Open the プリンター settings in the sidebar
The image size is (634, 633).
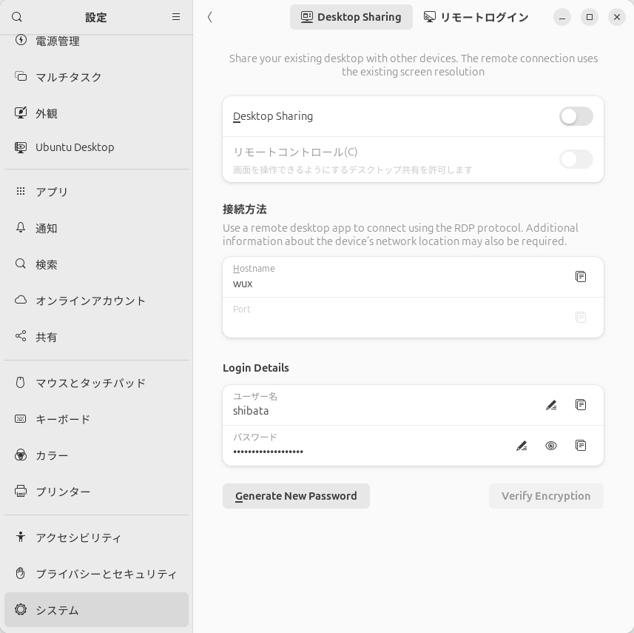pos(20,491)
